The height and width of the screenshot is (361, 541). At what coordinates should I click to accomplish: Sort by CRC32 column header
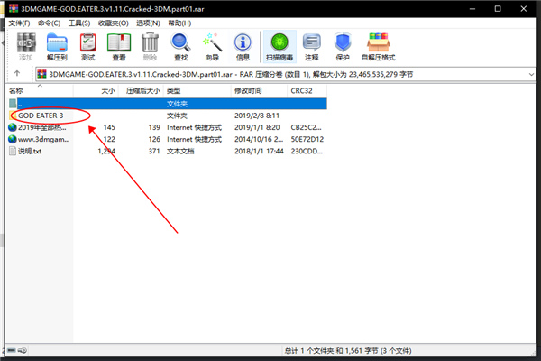(307, 91)
